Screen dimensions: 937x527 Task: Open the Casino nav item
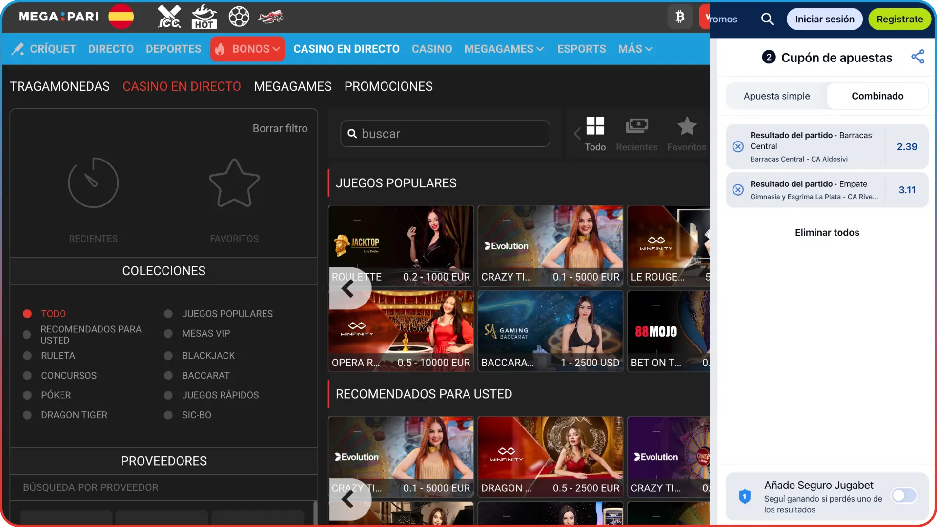click(x=431, y=49)
